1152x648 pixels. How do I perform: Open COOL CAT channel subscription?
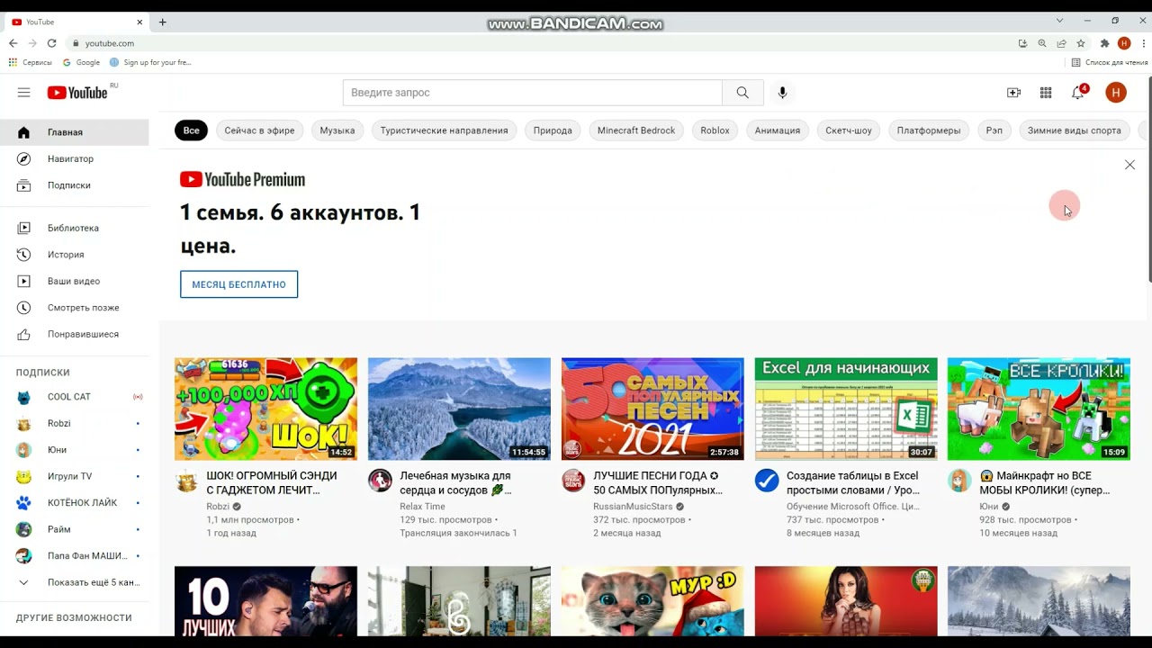click(x=74, y=397)
